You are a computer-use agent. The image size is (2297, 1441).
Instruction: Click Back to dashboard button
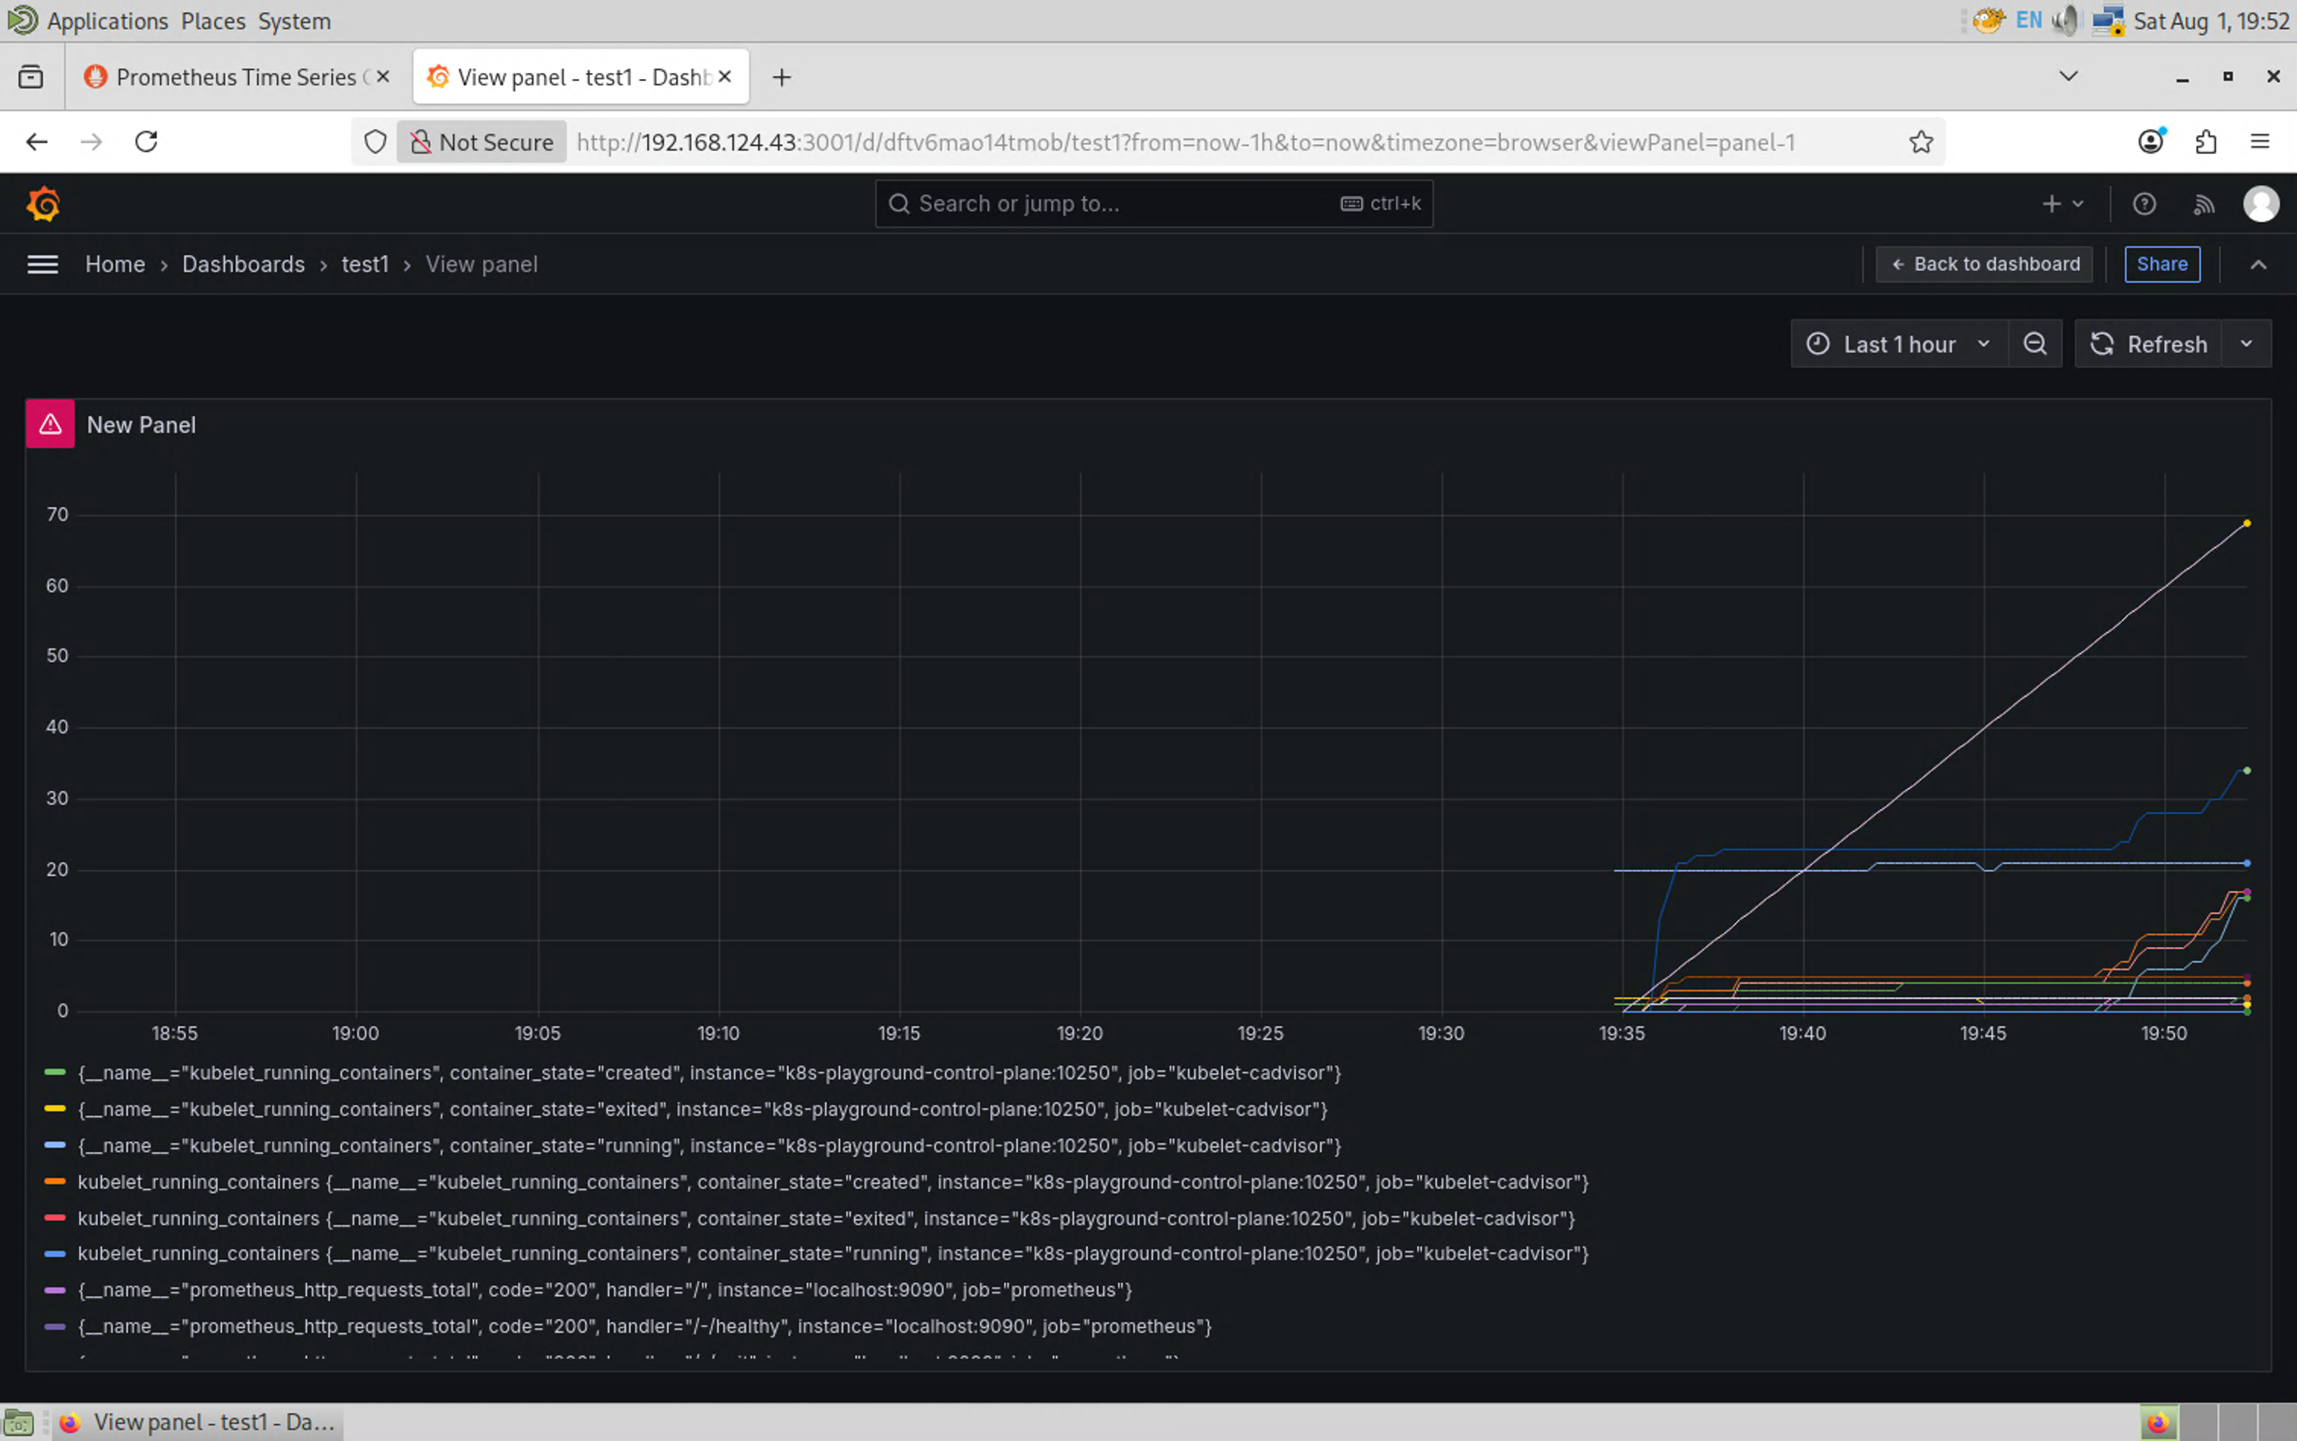click(x=1984, y=264)
